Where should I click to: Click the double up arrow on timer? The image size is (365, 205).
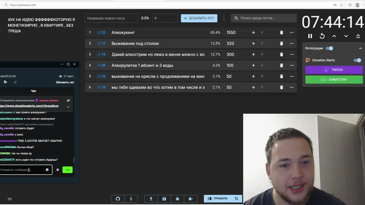coord(358,36)
